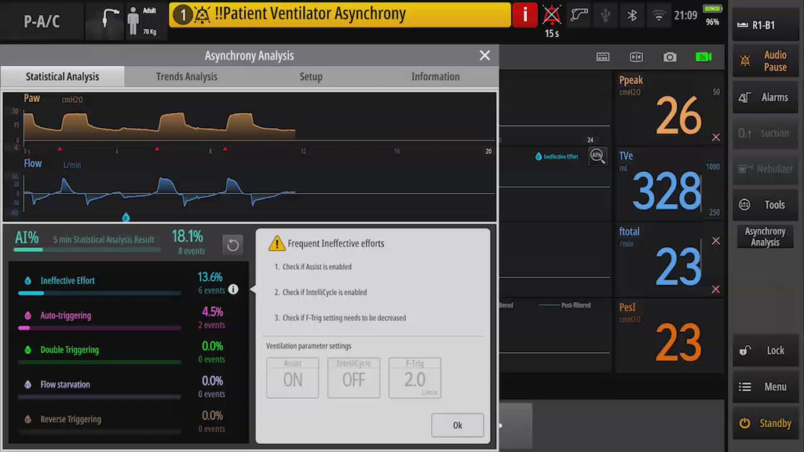Click the green screen recording icon
Image resolution: width=804 pixels, height=452 pixels.
click(703, 56)
